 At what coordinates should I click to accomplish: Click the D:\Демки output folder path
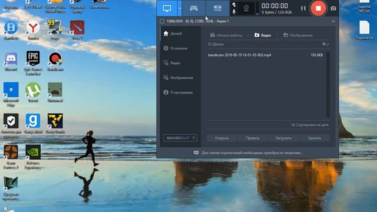[x=216, y=44]
